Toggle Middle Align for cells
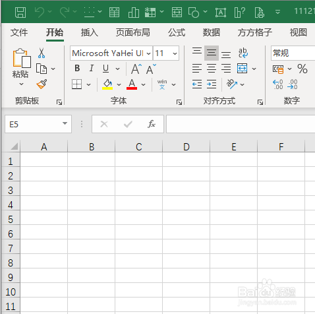 tap(212, 53)
